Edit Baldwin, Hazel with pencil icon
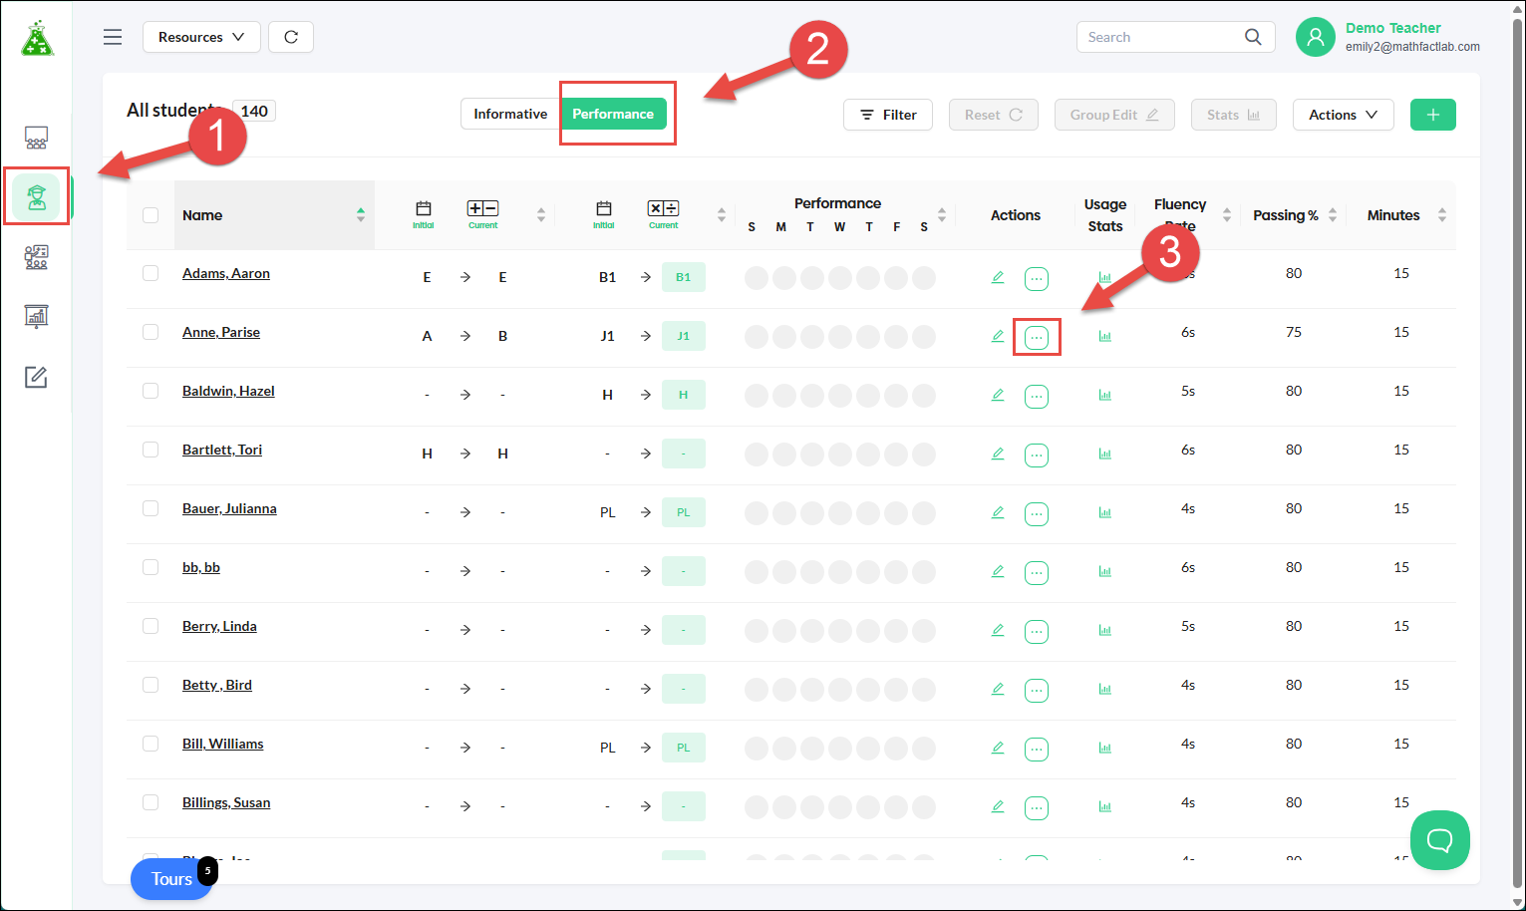 [998, 395]
